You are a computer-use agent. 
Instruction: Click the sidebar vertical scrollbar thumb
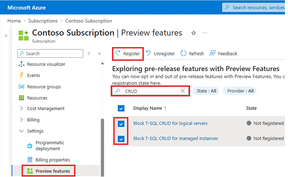coord(102,147)
